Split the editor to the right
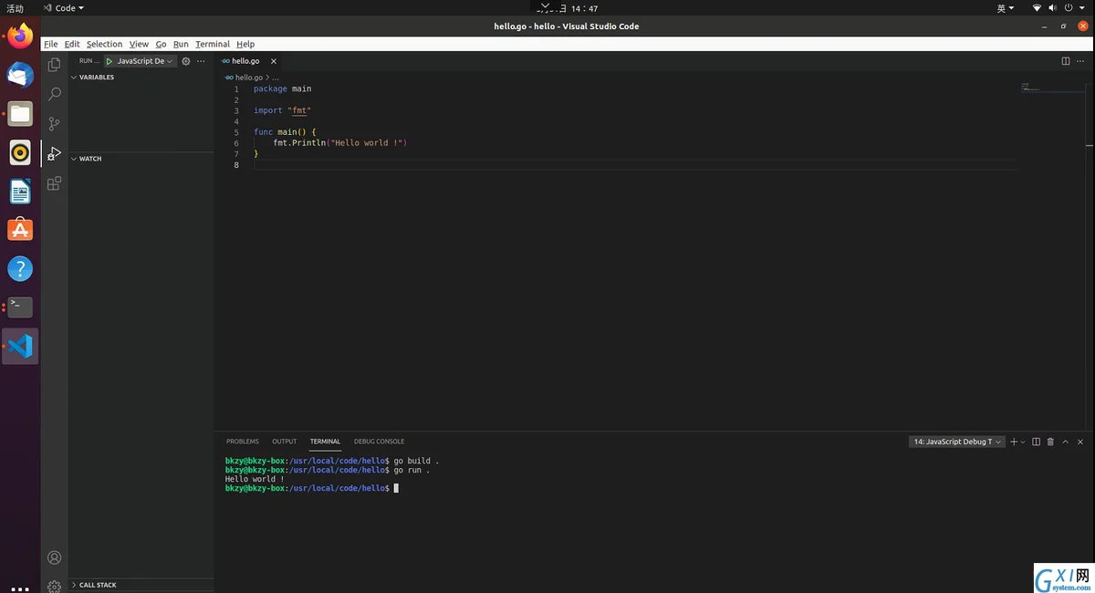 (1065, 61)
